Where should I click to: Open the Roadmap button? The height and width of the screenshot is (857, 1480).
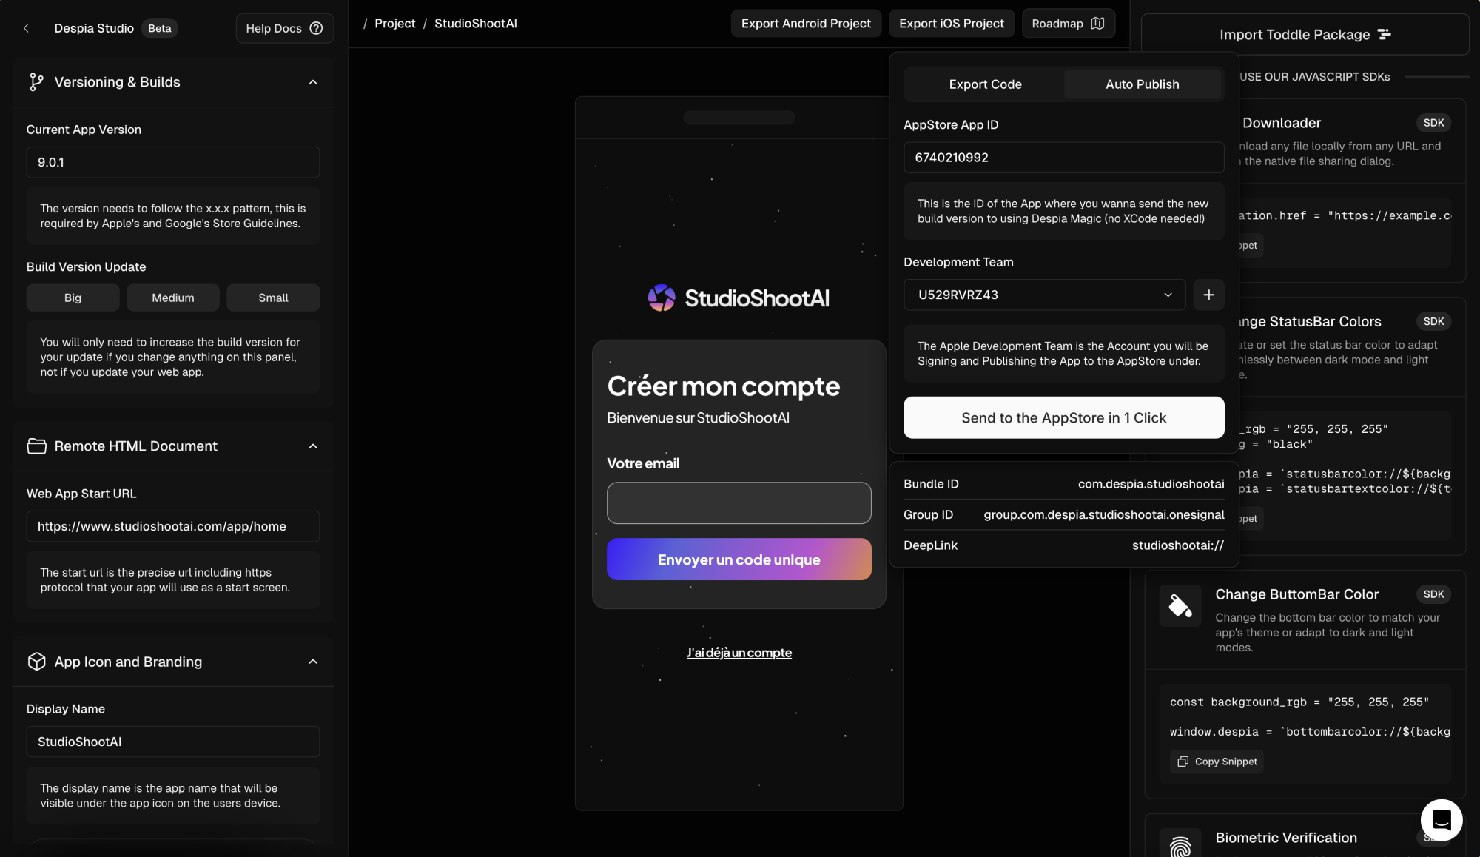click(1068, 24)
